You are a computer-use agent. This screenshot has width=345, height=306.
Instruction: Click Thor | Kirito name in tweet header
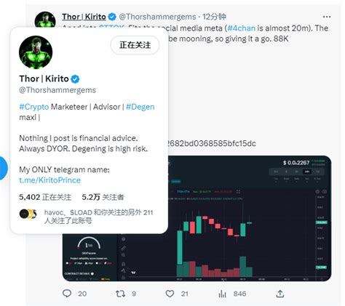pos(84,17)
